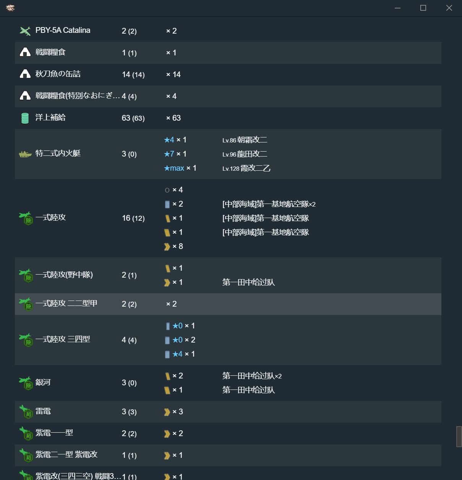Click the gold chevron icon in 一式陸攻(野中隊) row
462x480 pixels.
coord(167,283)
